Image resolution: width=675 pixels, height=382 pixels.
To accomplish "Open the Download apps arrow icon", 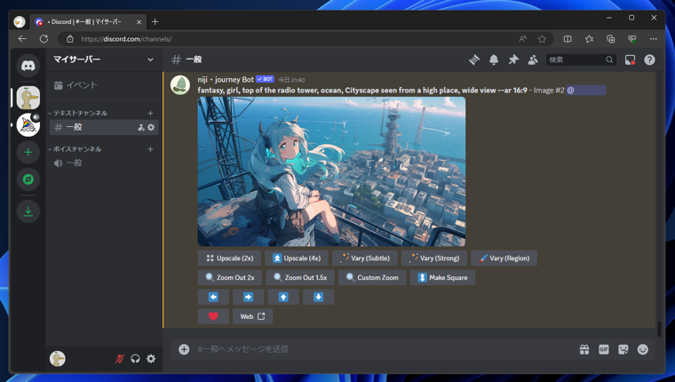I will pyautogui.click(x=28, y=211).
